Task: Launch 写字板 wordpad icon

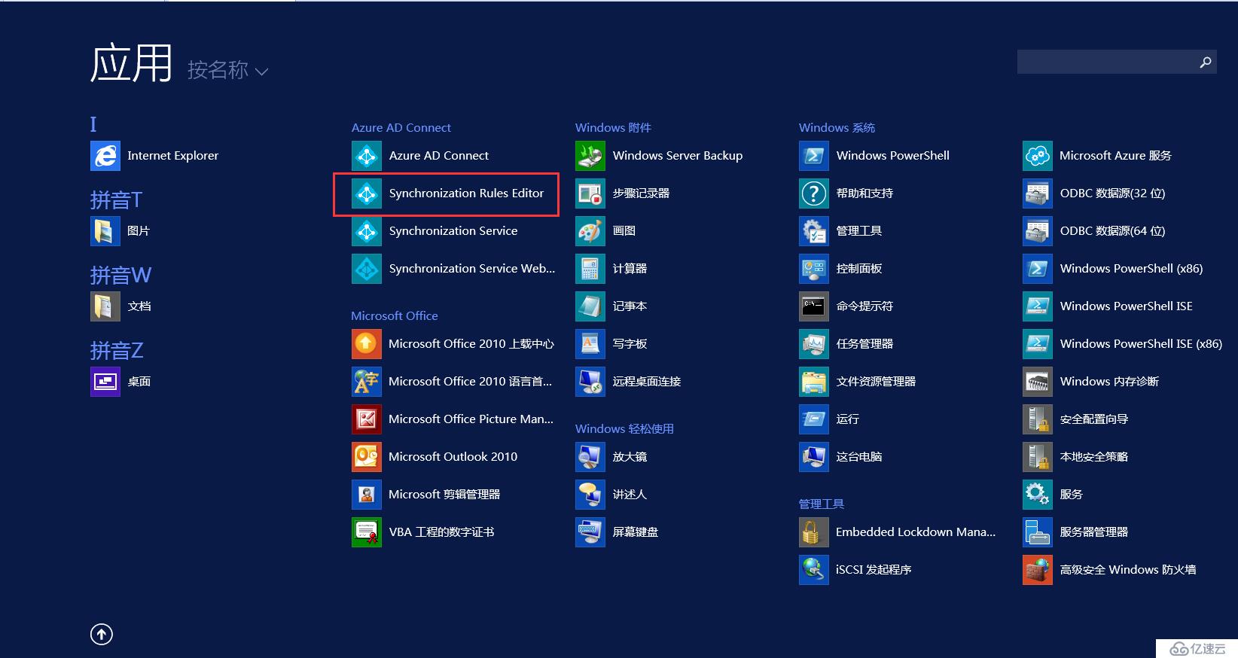Action: click(590, 344)
